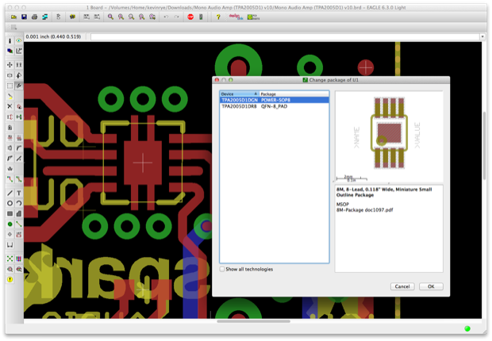Select the Lock tool
The image size is (492, 341).
(10, 128)
